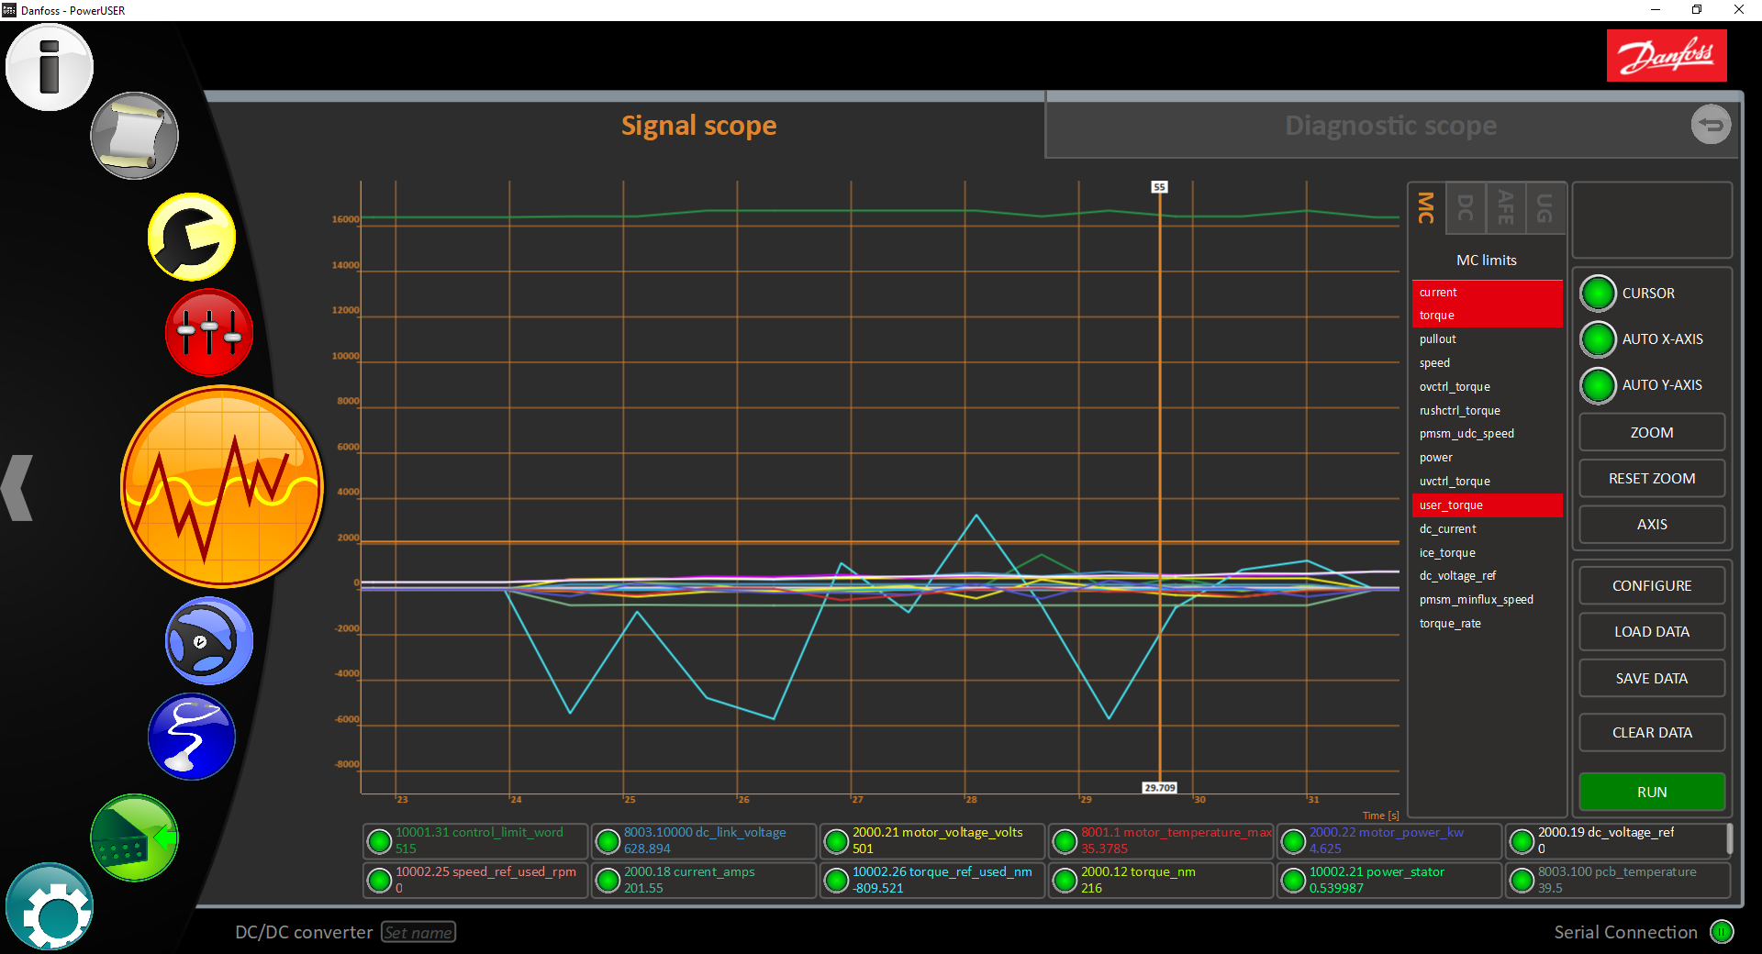Click the green RUN button
This screenshot has height=954, width=1762.
1652,792
